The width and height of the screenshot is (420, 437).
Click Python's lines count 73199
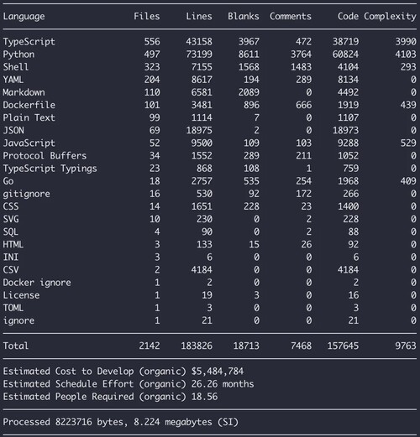(199, 55)
